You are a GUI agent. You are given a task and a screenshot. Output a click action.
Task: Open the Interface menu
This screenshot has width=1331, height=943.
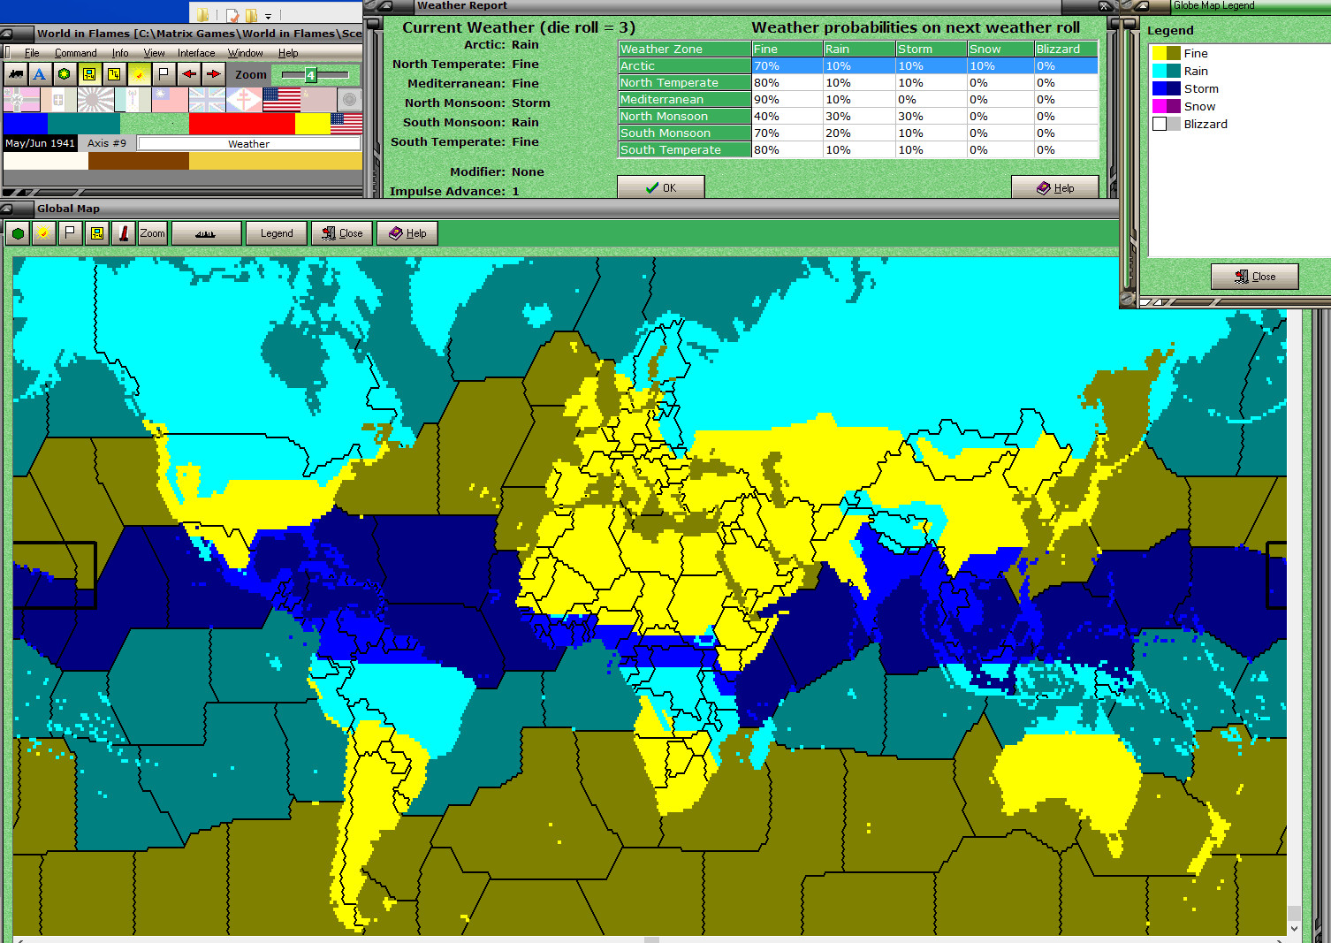(x=195, y=52)
